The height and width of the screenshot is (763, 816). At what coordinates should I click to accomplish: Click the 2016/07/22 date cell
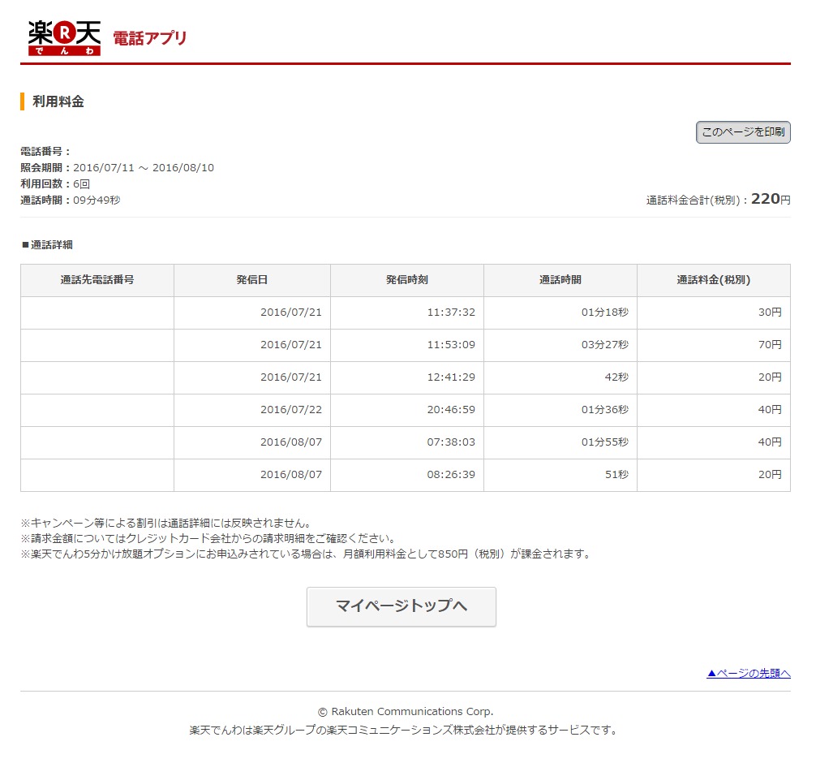(x=291, y=410)
